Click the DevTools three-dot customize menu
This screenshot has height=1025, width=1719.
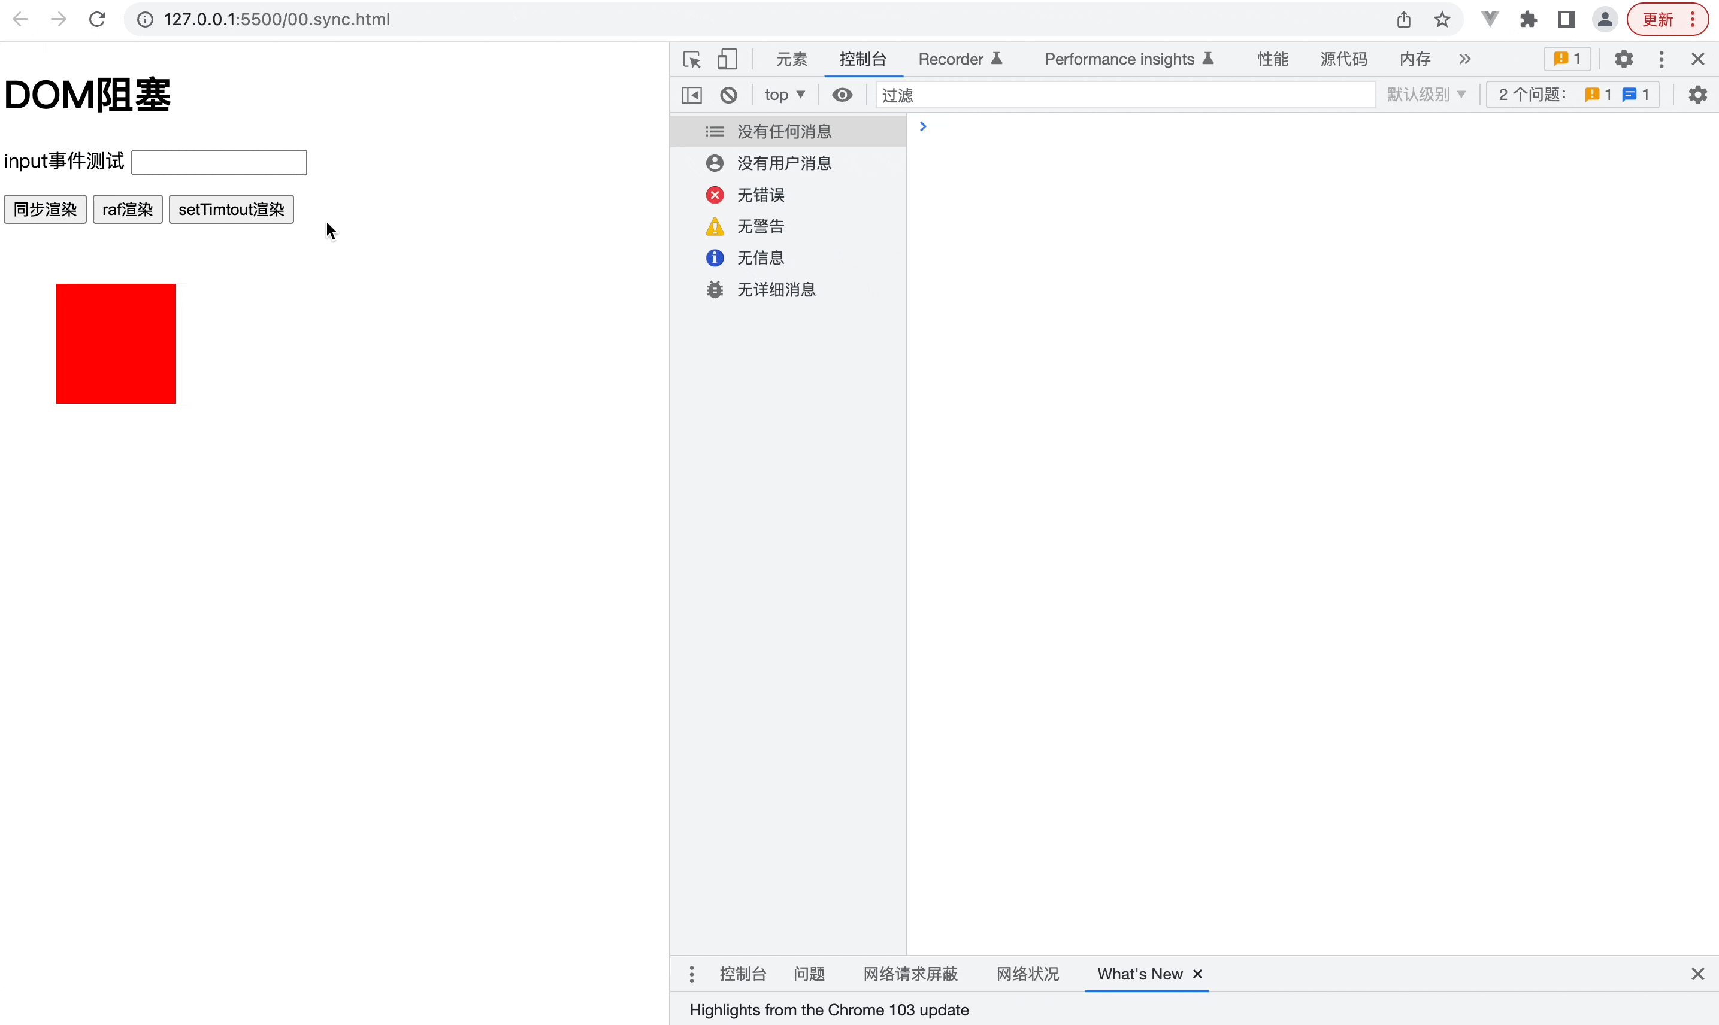pos(1661,59)
